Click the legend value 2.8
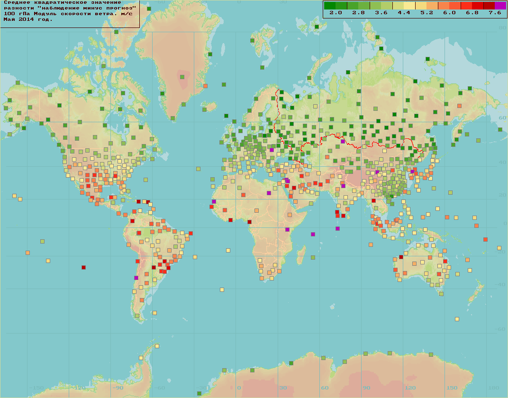The image size is (508, 398). coord(358,13)
